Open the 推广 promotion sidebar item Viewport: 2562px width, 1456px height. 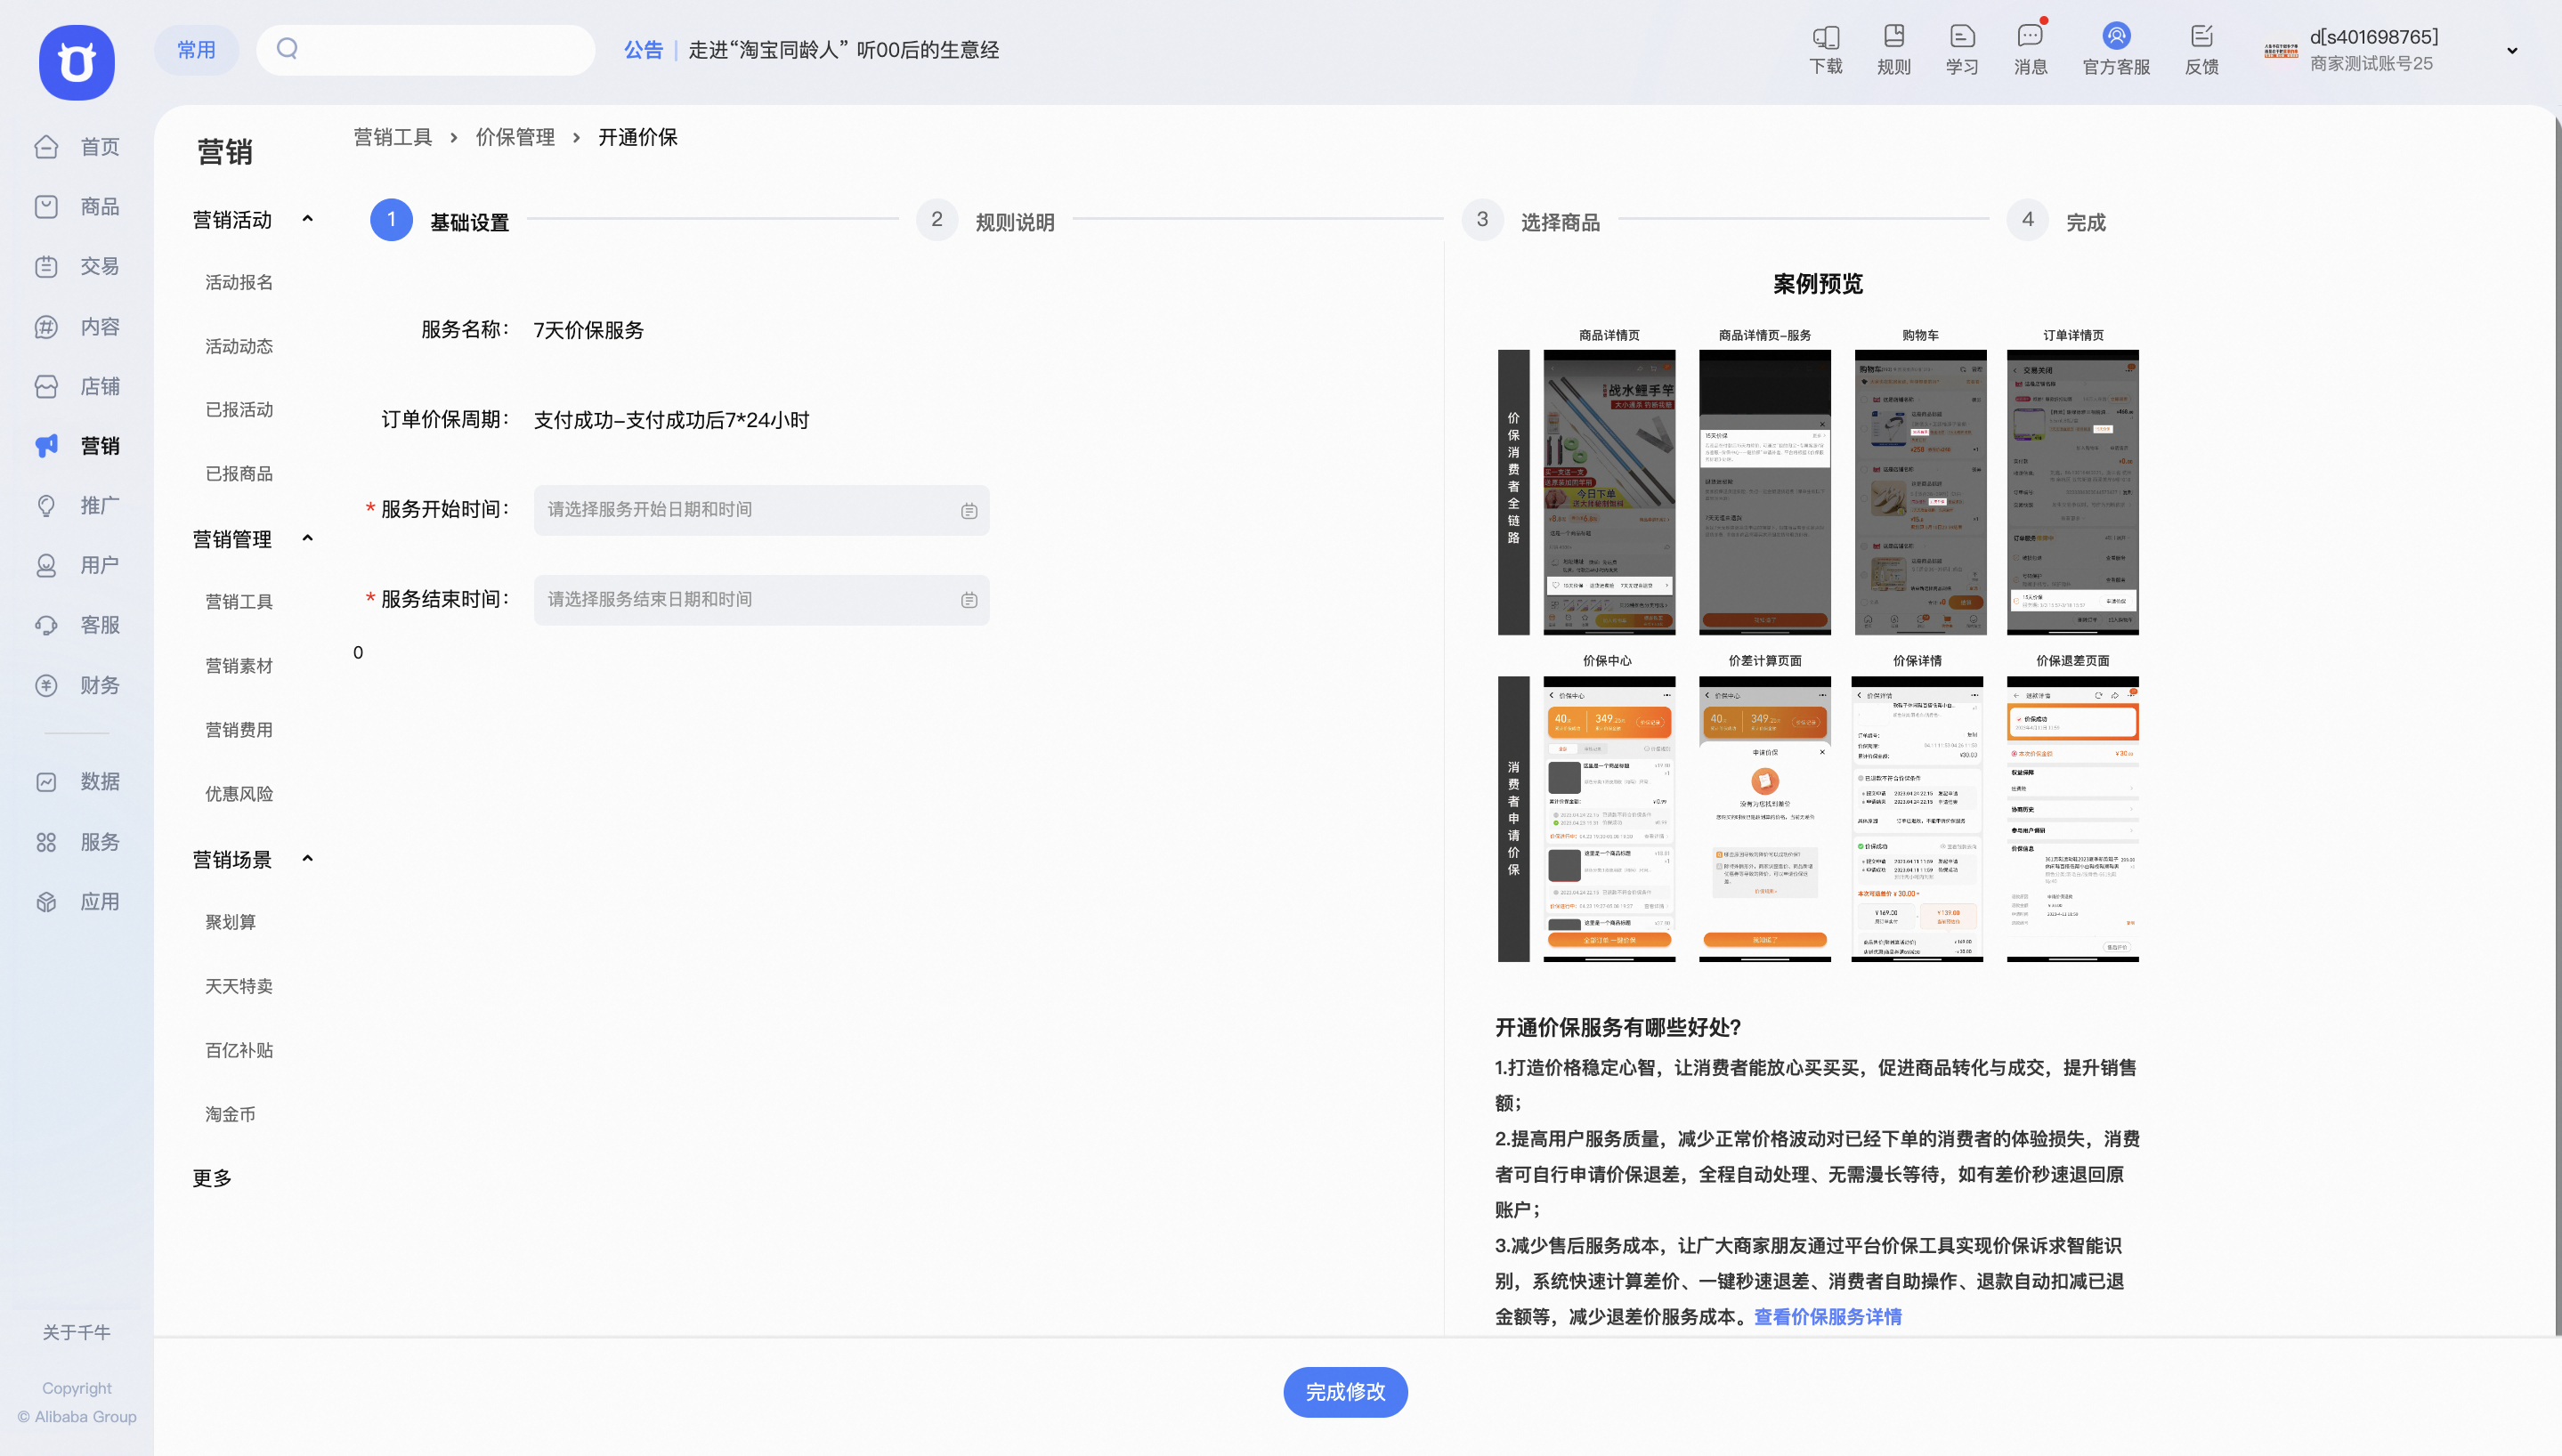click(77, 506)
